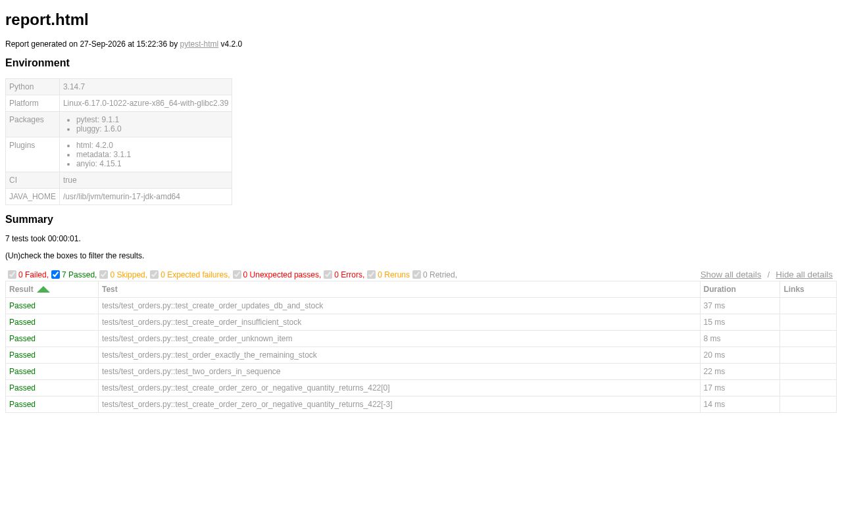Click the 22 ms duration cell
The height and width of the screenshot is (526, 842).
pos(740,371)
